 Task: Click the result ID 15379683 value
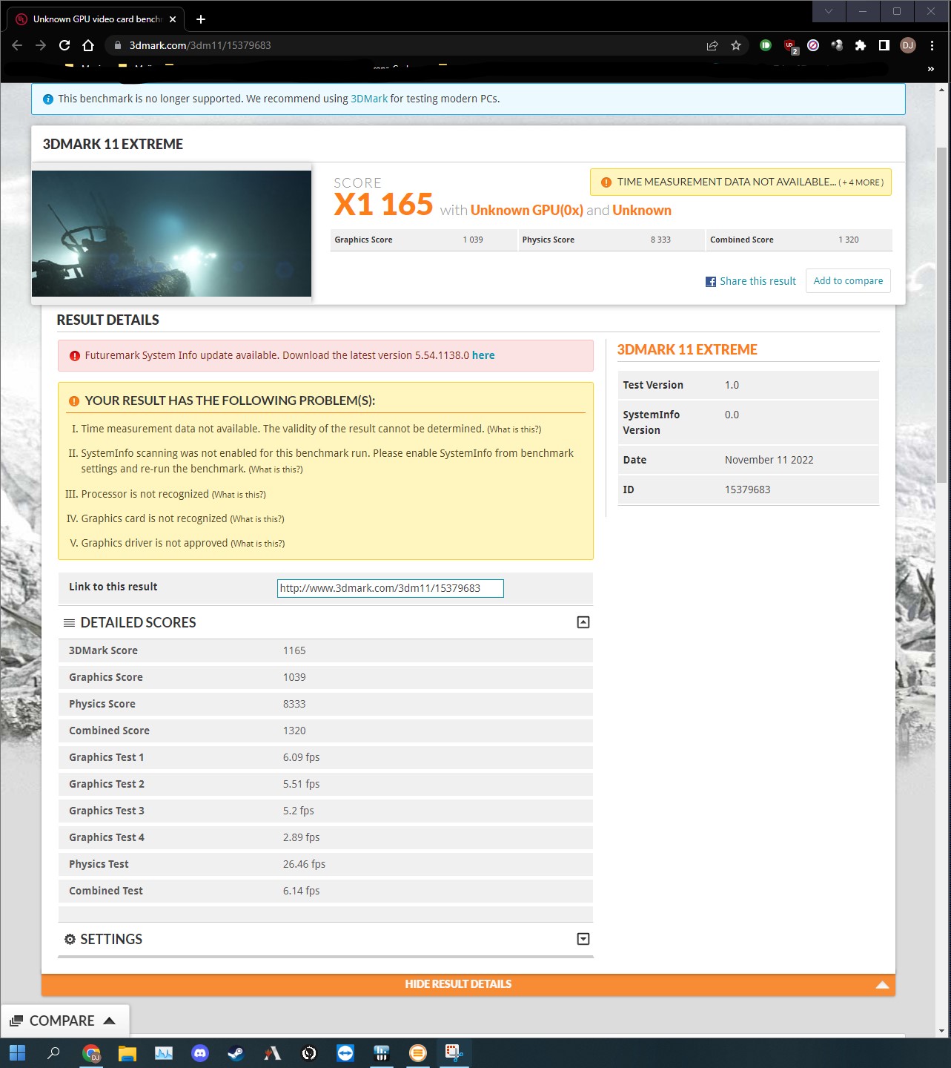tap(747, 489)
